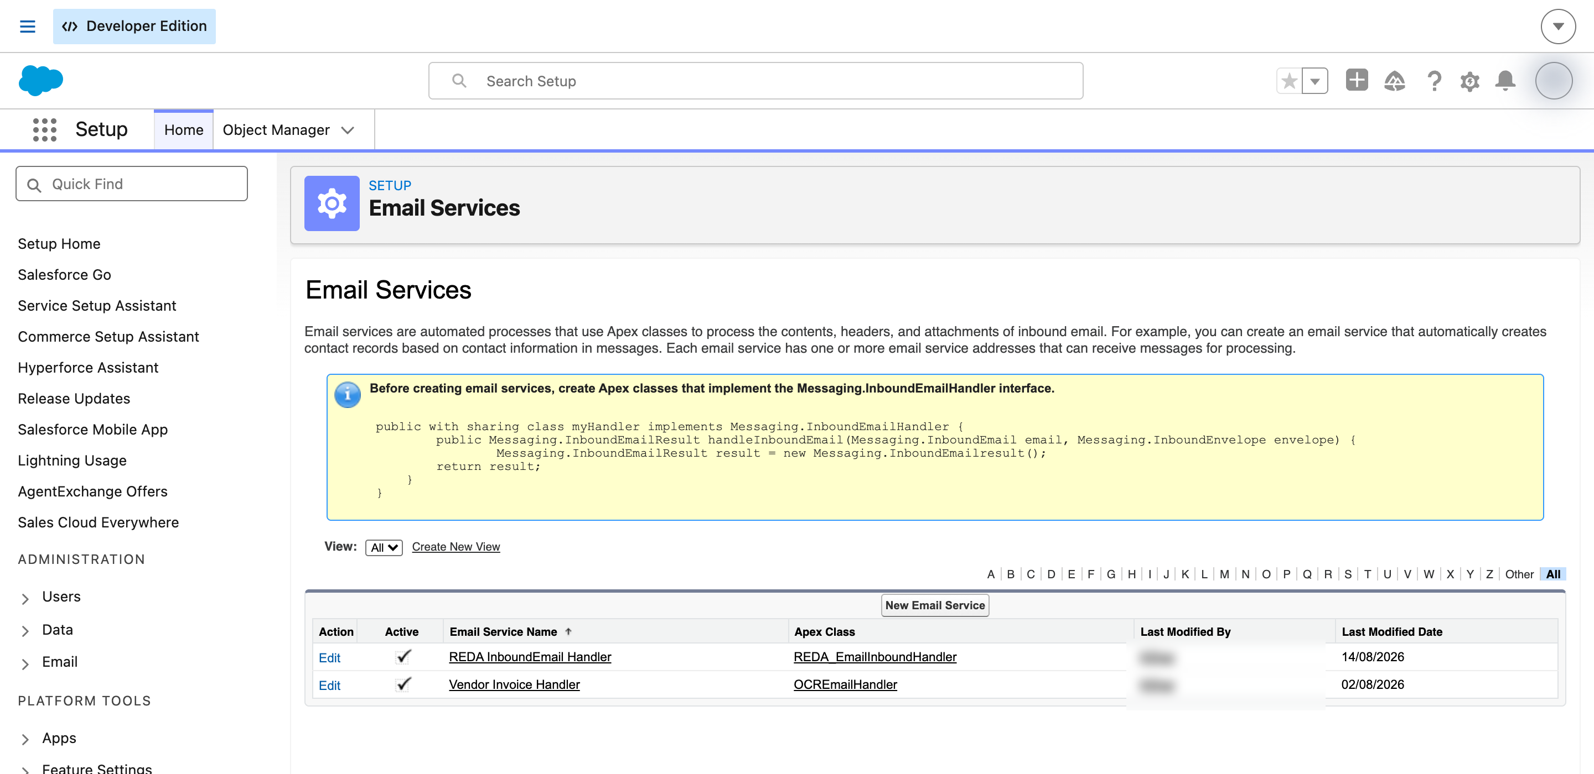Image resolution: width=1594 pixels, height=774 pixels.
Task: Switch to the Home tab
Action: tap(184, 130)
